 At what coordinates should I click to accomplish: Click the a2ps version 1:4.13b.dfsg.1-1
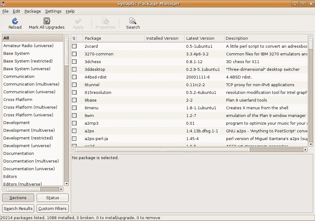pos(202,131)
